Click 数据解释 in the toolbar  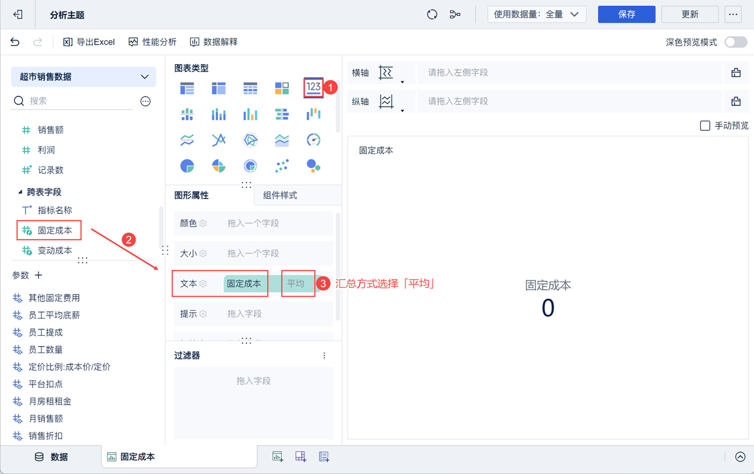213,42
